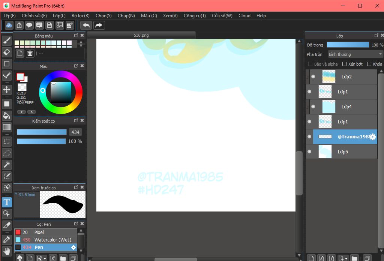
Task: Toggle visibility of Lớp5 layer
Action: click(x=309, y=151)
